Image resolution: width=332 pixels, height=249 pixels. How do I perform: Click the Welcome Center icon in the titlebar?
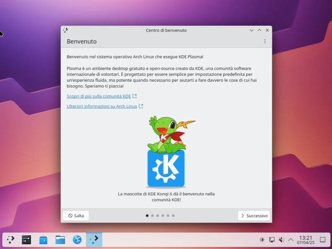pos(65,30)
